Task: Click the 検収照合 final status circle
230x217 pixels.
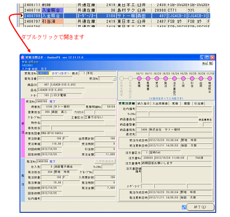Action: point(209,78)
